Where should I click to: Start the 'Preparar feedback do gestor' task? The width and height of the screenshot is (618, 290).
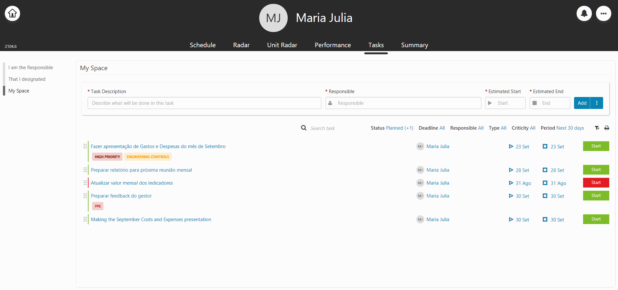596,196
